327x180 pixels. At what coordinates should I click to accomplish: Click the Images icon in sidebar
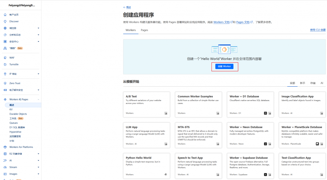point(5,174)
